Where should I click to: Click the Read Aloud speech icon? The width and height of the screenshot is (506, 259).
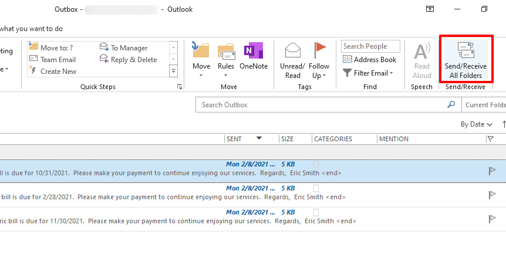coord(422,51)
